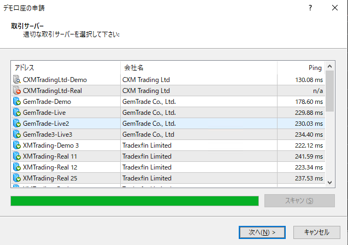This screenshot has width=348, height=245.
Task: Click the 178.60 ms ping value
Action: pos(309,102)
